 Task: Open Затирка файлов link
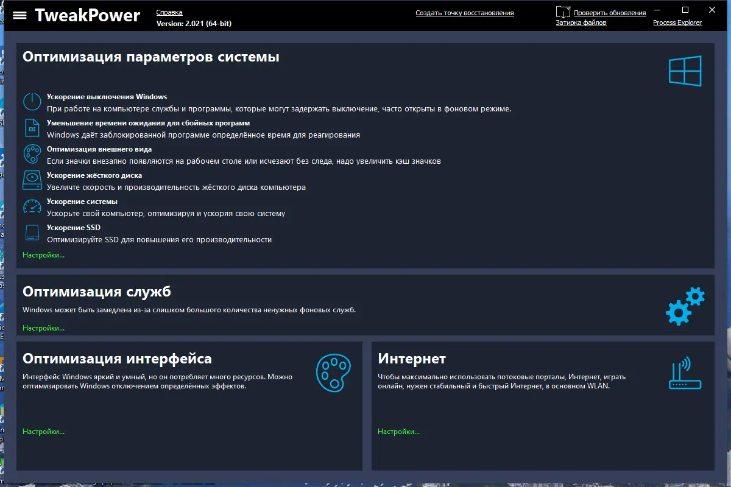point(581,23)
